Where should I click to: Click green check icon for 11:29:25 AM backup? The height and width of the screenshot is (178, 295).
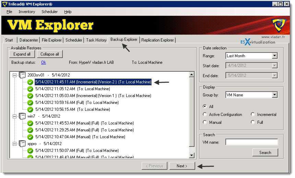30,130
